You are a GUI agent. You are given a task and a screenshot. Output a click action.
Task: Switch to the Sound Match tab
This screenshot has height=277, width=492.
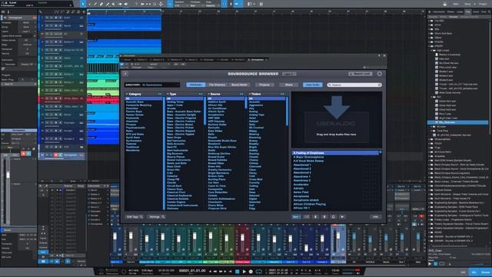pos(239,85)
